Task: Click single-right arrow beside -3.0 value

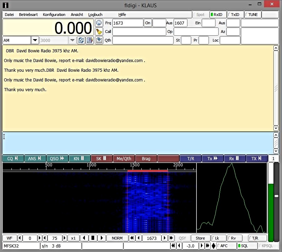Action: pos(202,246)
